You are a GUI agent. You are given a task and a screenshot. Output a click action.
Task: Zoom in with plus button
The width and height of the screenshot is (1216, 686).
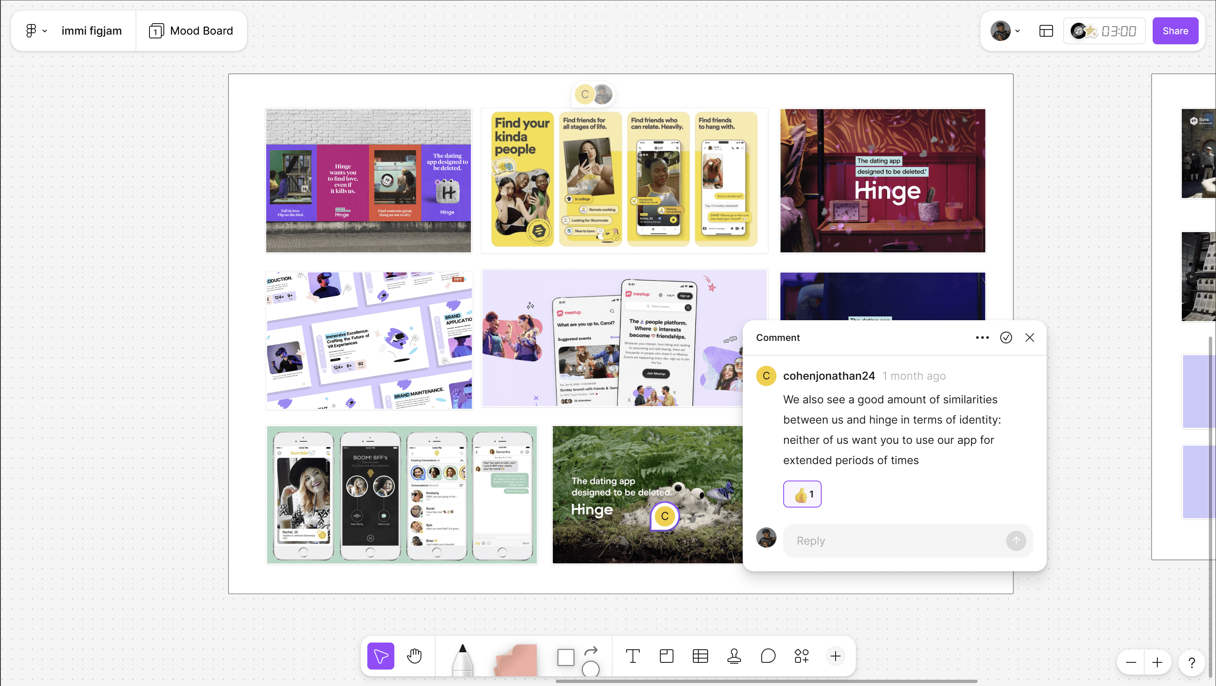1157,662
